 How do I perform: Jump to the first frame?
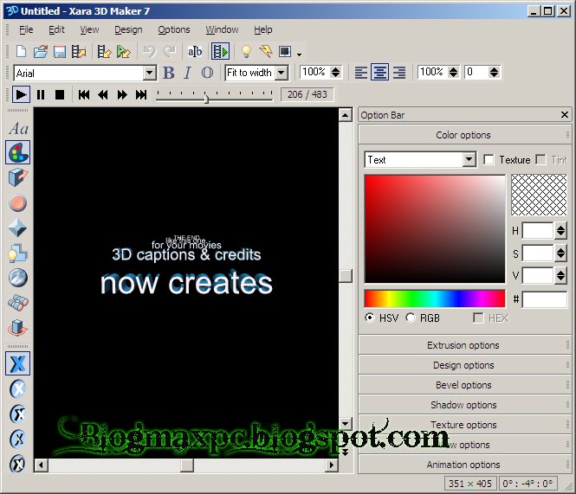84,94
